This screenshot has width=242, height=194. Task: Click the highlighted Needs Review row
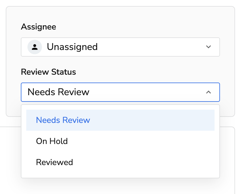(63, 120)
